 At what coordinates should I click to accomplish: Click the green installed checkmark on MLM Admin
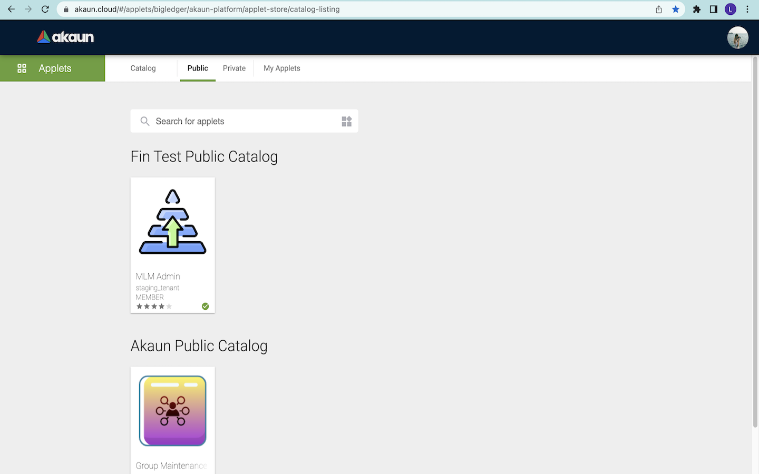206,307
